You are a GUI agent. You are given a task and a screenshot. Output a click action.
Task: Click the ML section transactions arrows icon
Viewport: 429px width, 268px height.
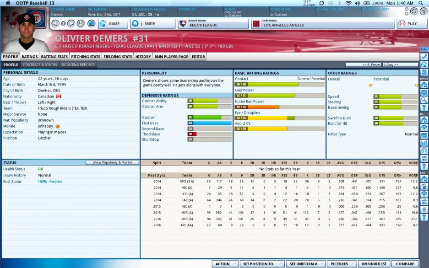click(x=424, y=158)
